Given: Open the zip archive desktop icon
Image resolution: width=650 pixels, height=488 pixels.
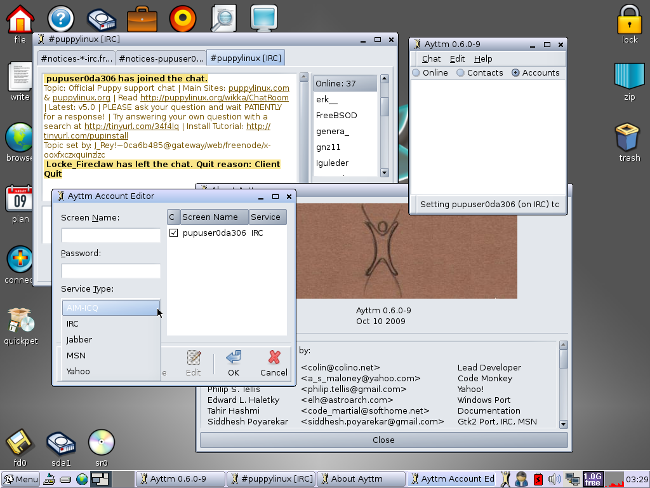Looking at the screenshot, I should click(x=629, y=76).
